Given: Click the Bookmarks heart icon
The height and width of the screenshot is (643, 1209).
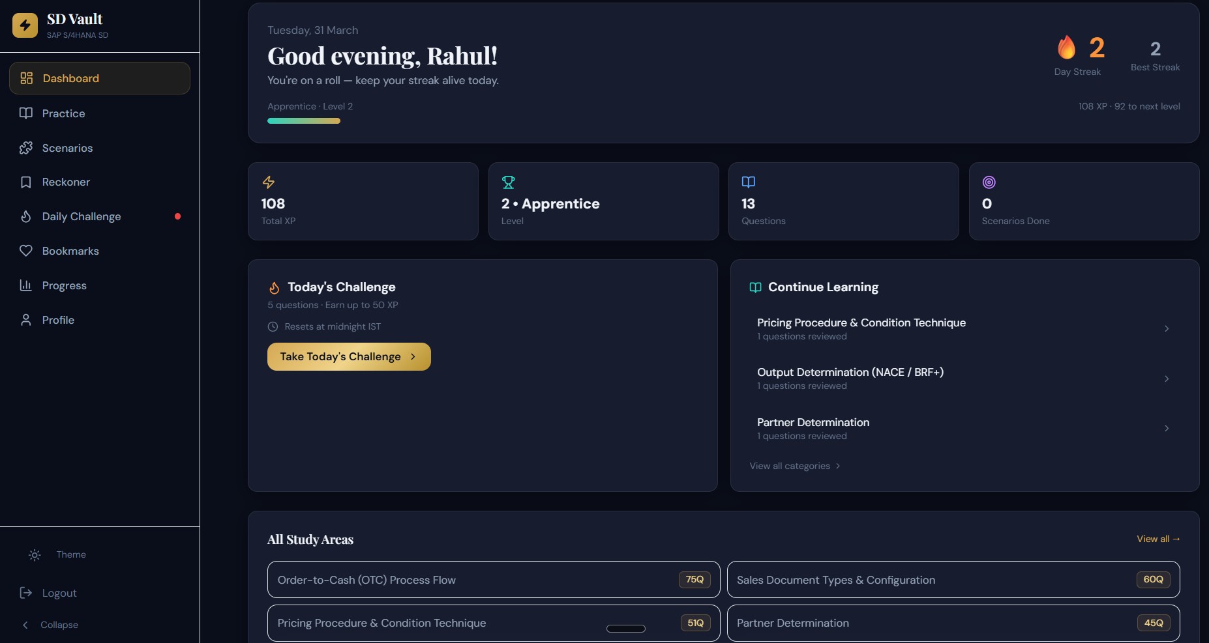Looking at the screenshot, I should [26, 251].
